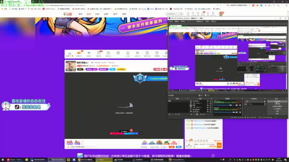Toggle visibility eye of 文本 (GDI+) 4 source
This screenshot has width=289, height=162.
208,103
